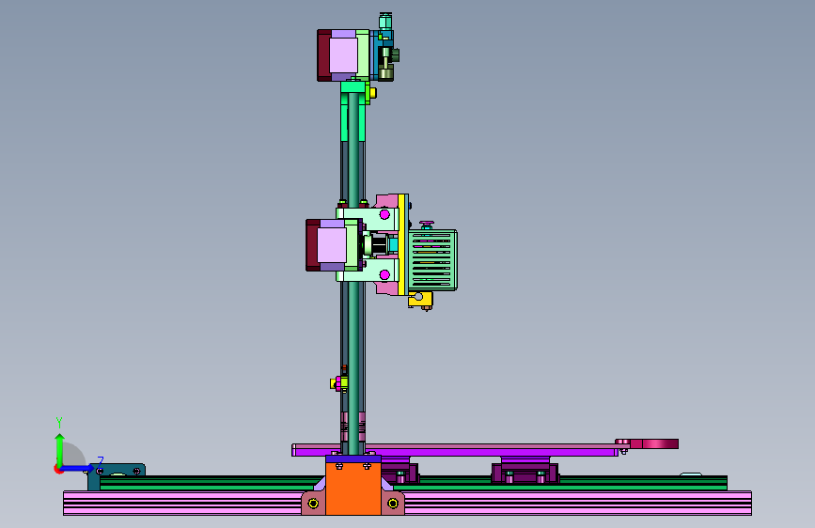Select the teal fitting atop the upper motor
Screen dimensions: 815x528
point(385,22)
